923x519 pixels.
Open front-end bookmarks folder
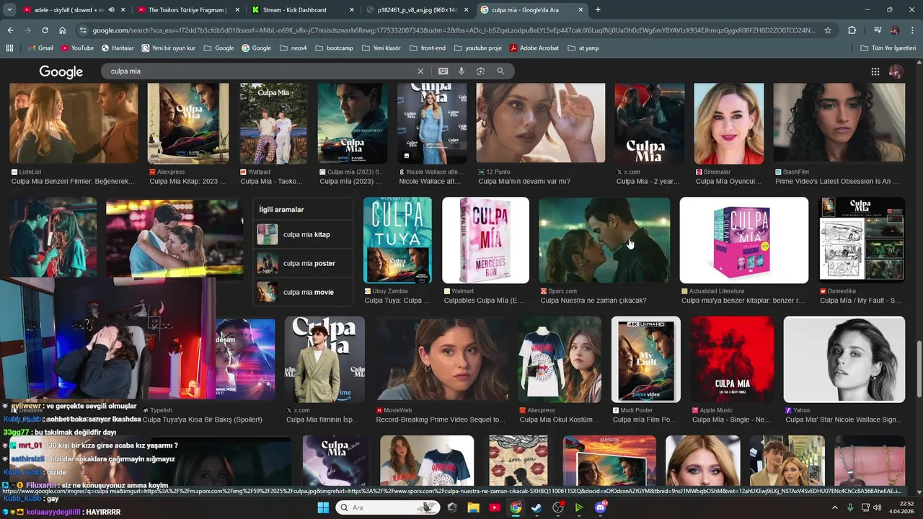click(428, 48)
